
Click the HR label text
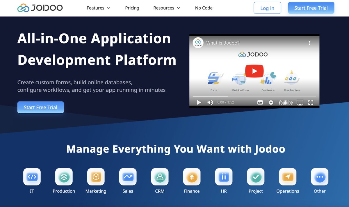pyautogui.click(x=224, y=191)
